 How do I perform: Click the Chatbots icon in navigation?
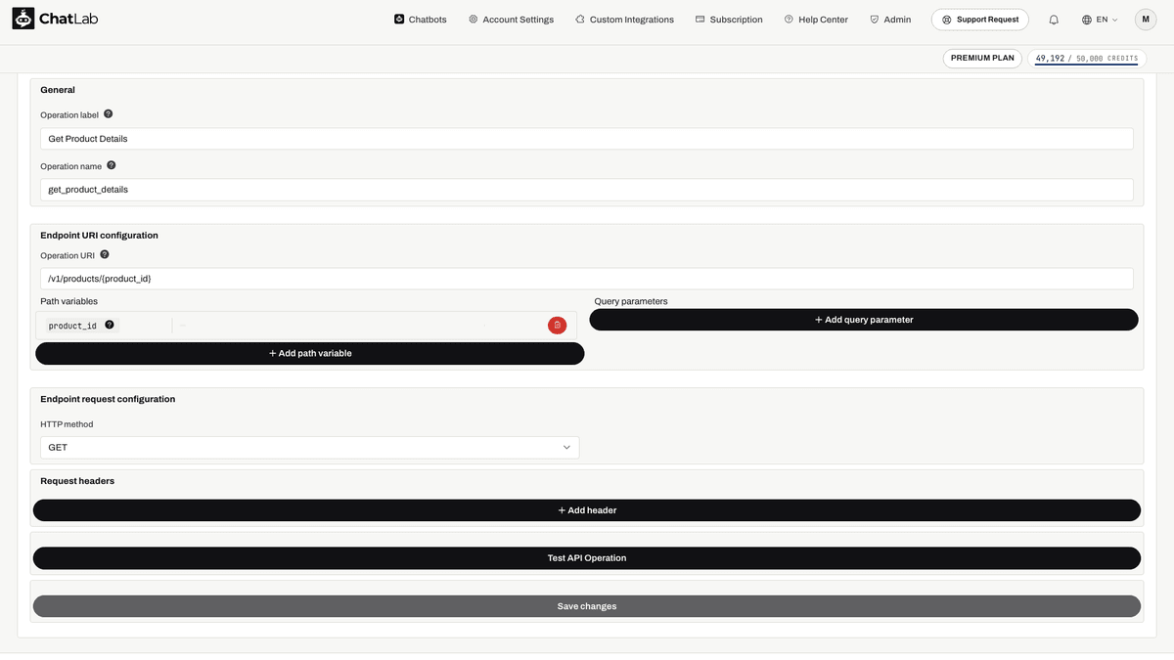(x=399, y=19)
